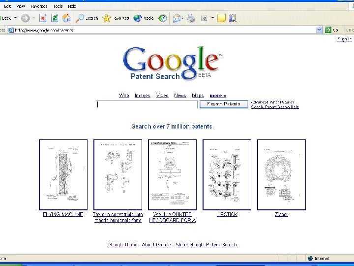The image size is (354, 266).
Task: Click the yellow Discuss note icon
Action: coord(221,18)
